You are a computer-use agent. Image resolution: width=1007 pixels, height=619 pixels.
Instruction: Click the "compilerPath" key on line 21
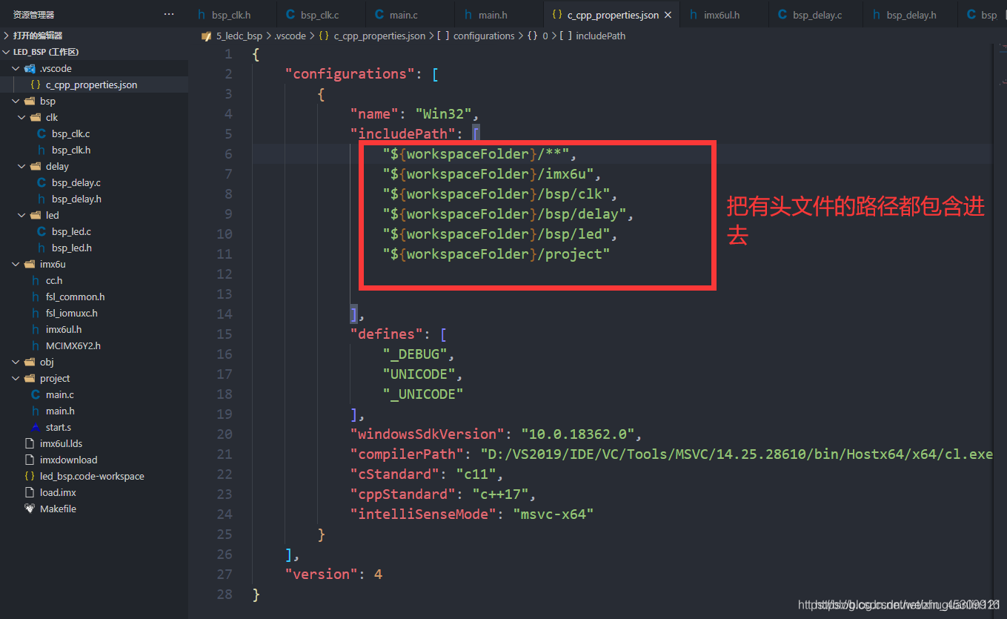(x=407, y=454)
